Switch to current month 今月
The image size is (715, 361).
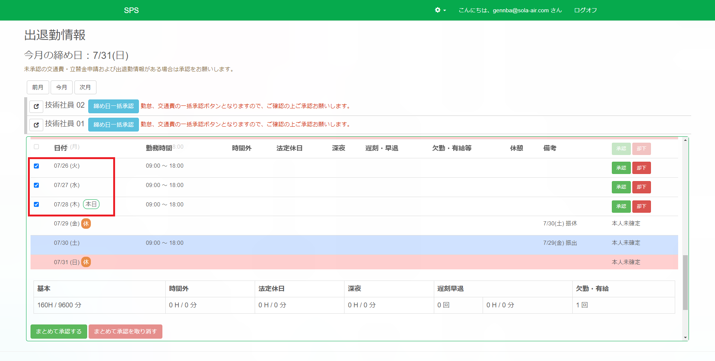(61, 87)
